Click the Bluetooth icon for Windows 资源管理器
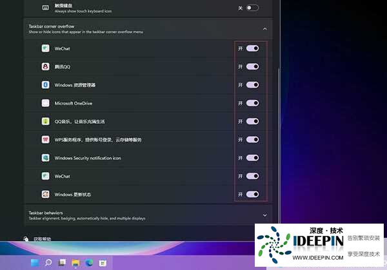The height and width of the screenshot is (270, 387). click(x=45, y=85)
